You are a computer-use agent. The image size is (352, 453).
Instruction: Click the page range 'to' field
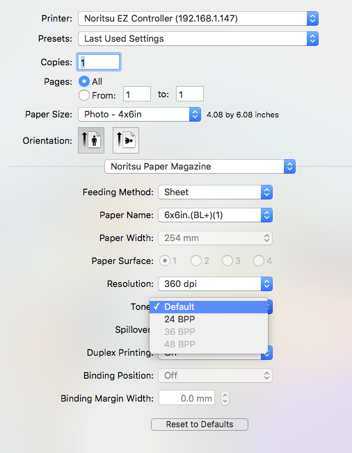pyautogui.click(x=190, y=94)
